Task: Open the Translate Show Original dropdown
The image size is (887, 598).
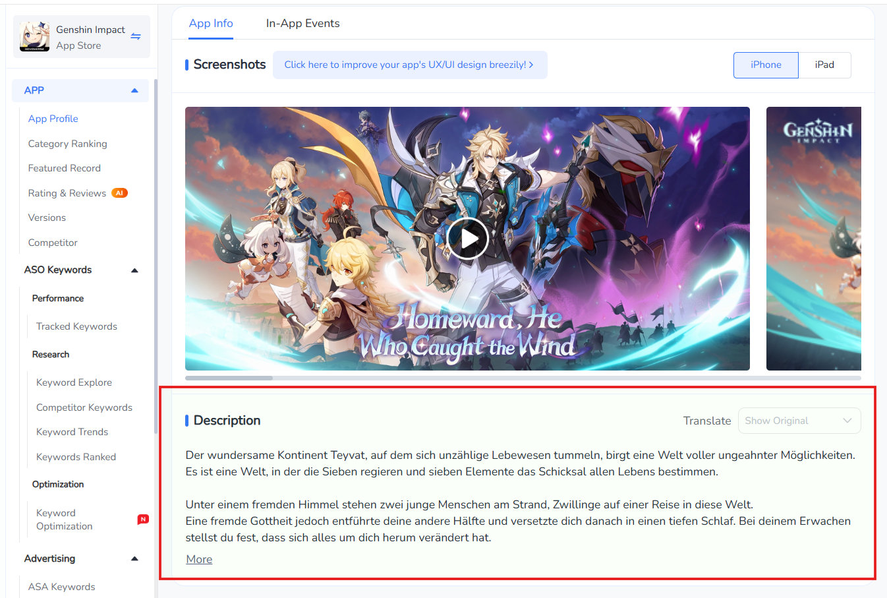Action: point(799,421)
